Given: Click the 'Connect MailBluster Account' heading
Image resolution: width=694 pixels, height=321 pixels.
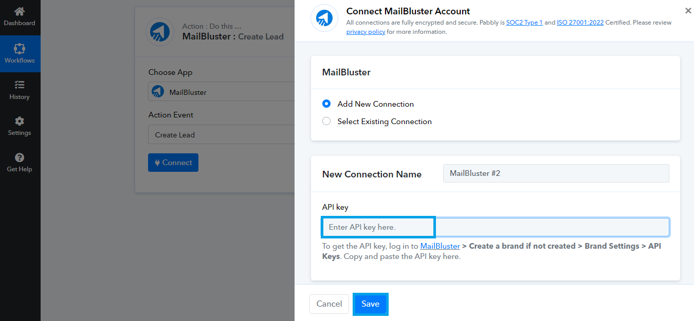Looking at the screenshot, I should tap(408, 11).
